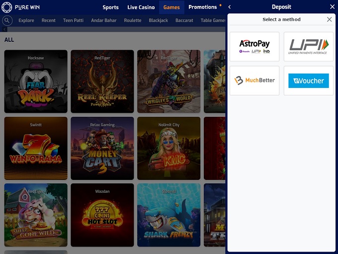Show Andar Bahar games

pos(104,20)
